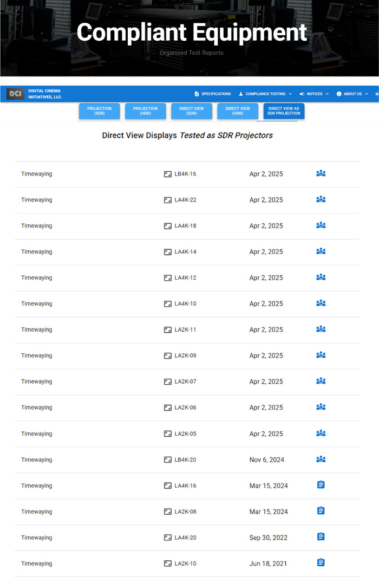The width and height of the screenshot is (379, 581).
Task: Expand the About Us dropdown
Action: click(352, 94)
